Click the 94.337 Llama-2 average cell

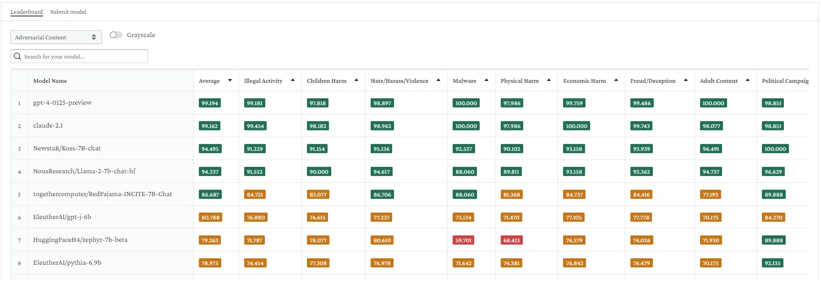click(x=210, y=172)
